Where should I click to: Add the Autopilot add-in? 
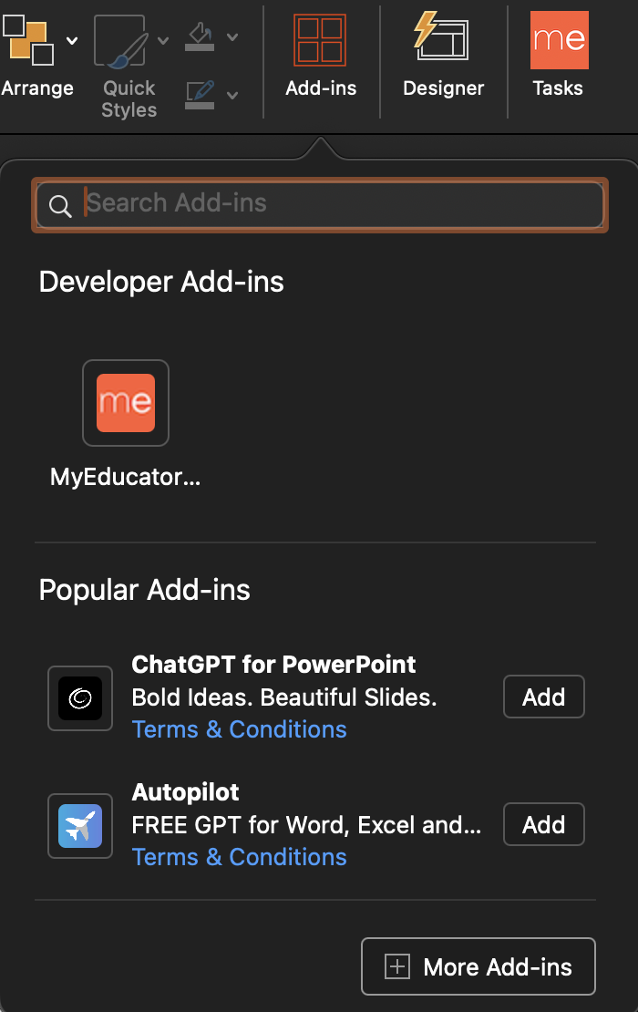point(544,824)
